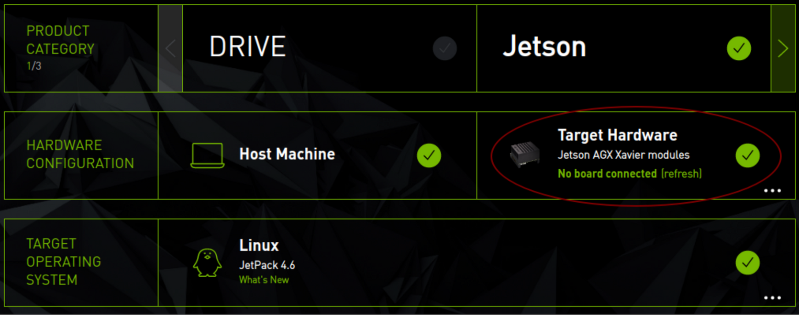The image size is (799, 315).
Task: Toggle the Jetson category checkmark
Action: tap(739, 48)
